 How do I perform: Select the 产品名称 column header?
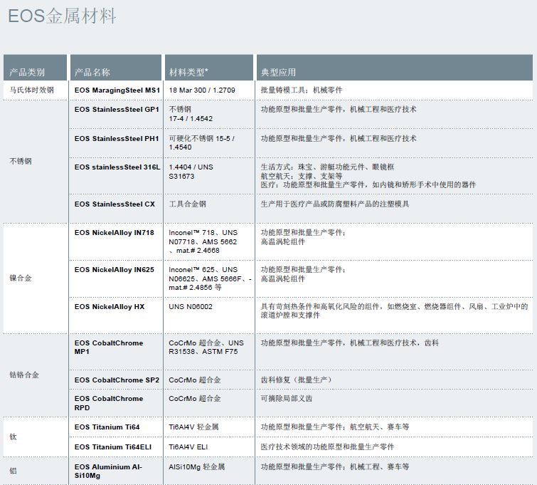pyautogui.click(x=116, y=68)
